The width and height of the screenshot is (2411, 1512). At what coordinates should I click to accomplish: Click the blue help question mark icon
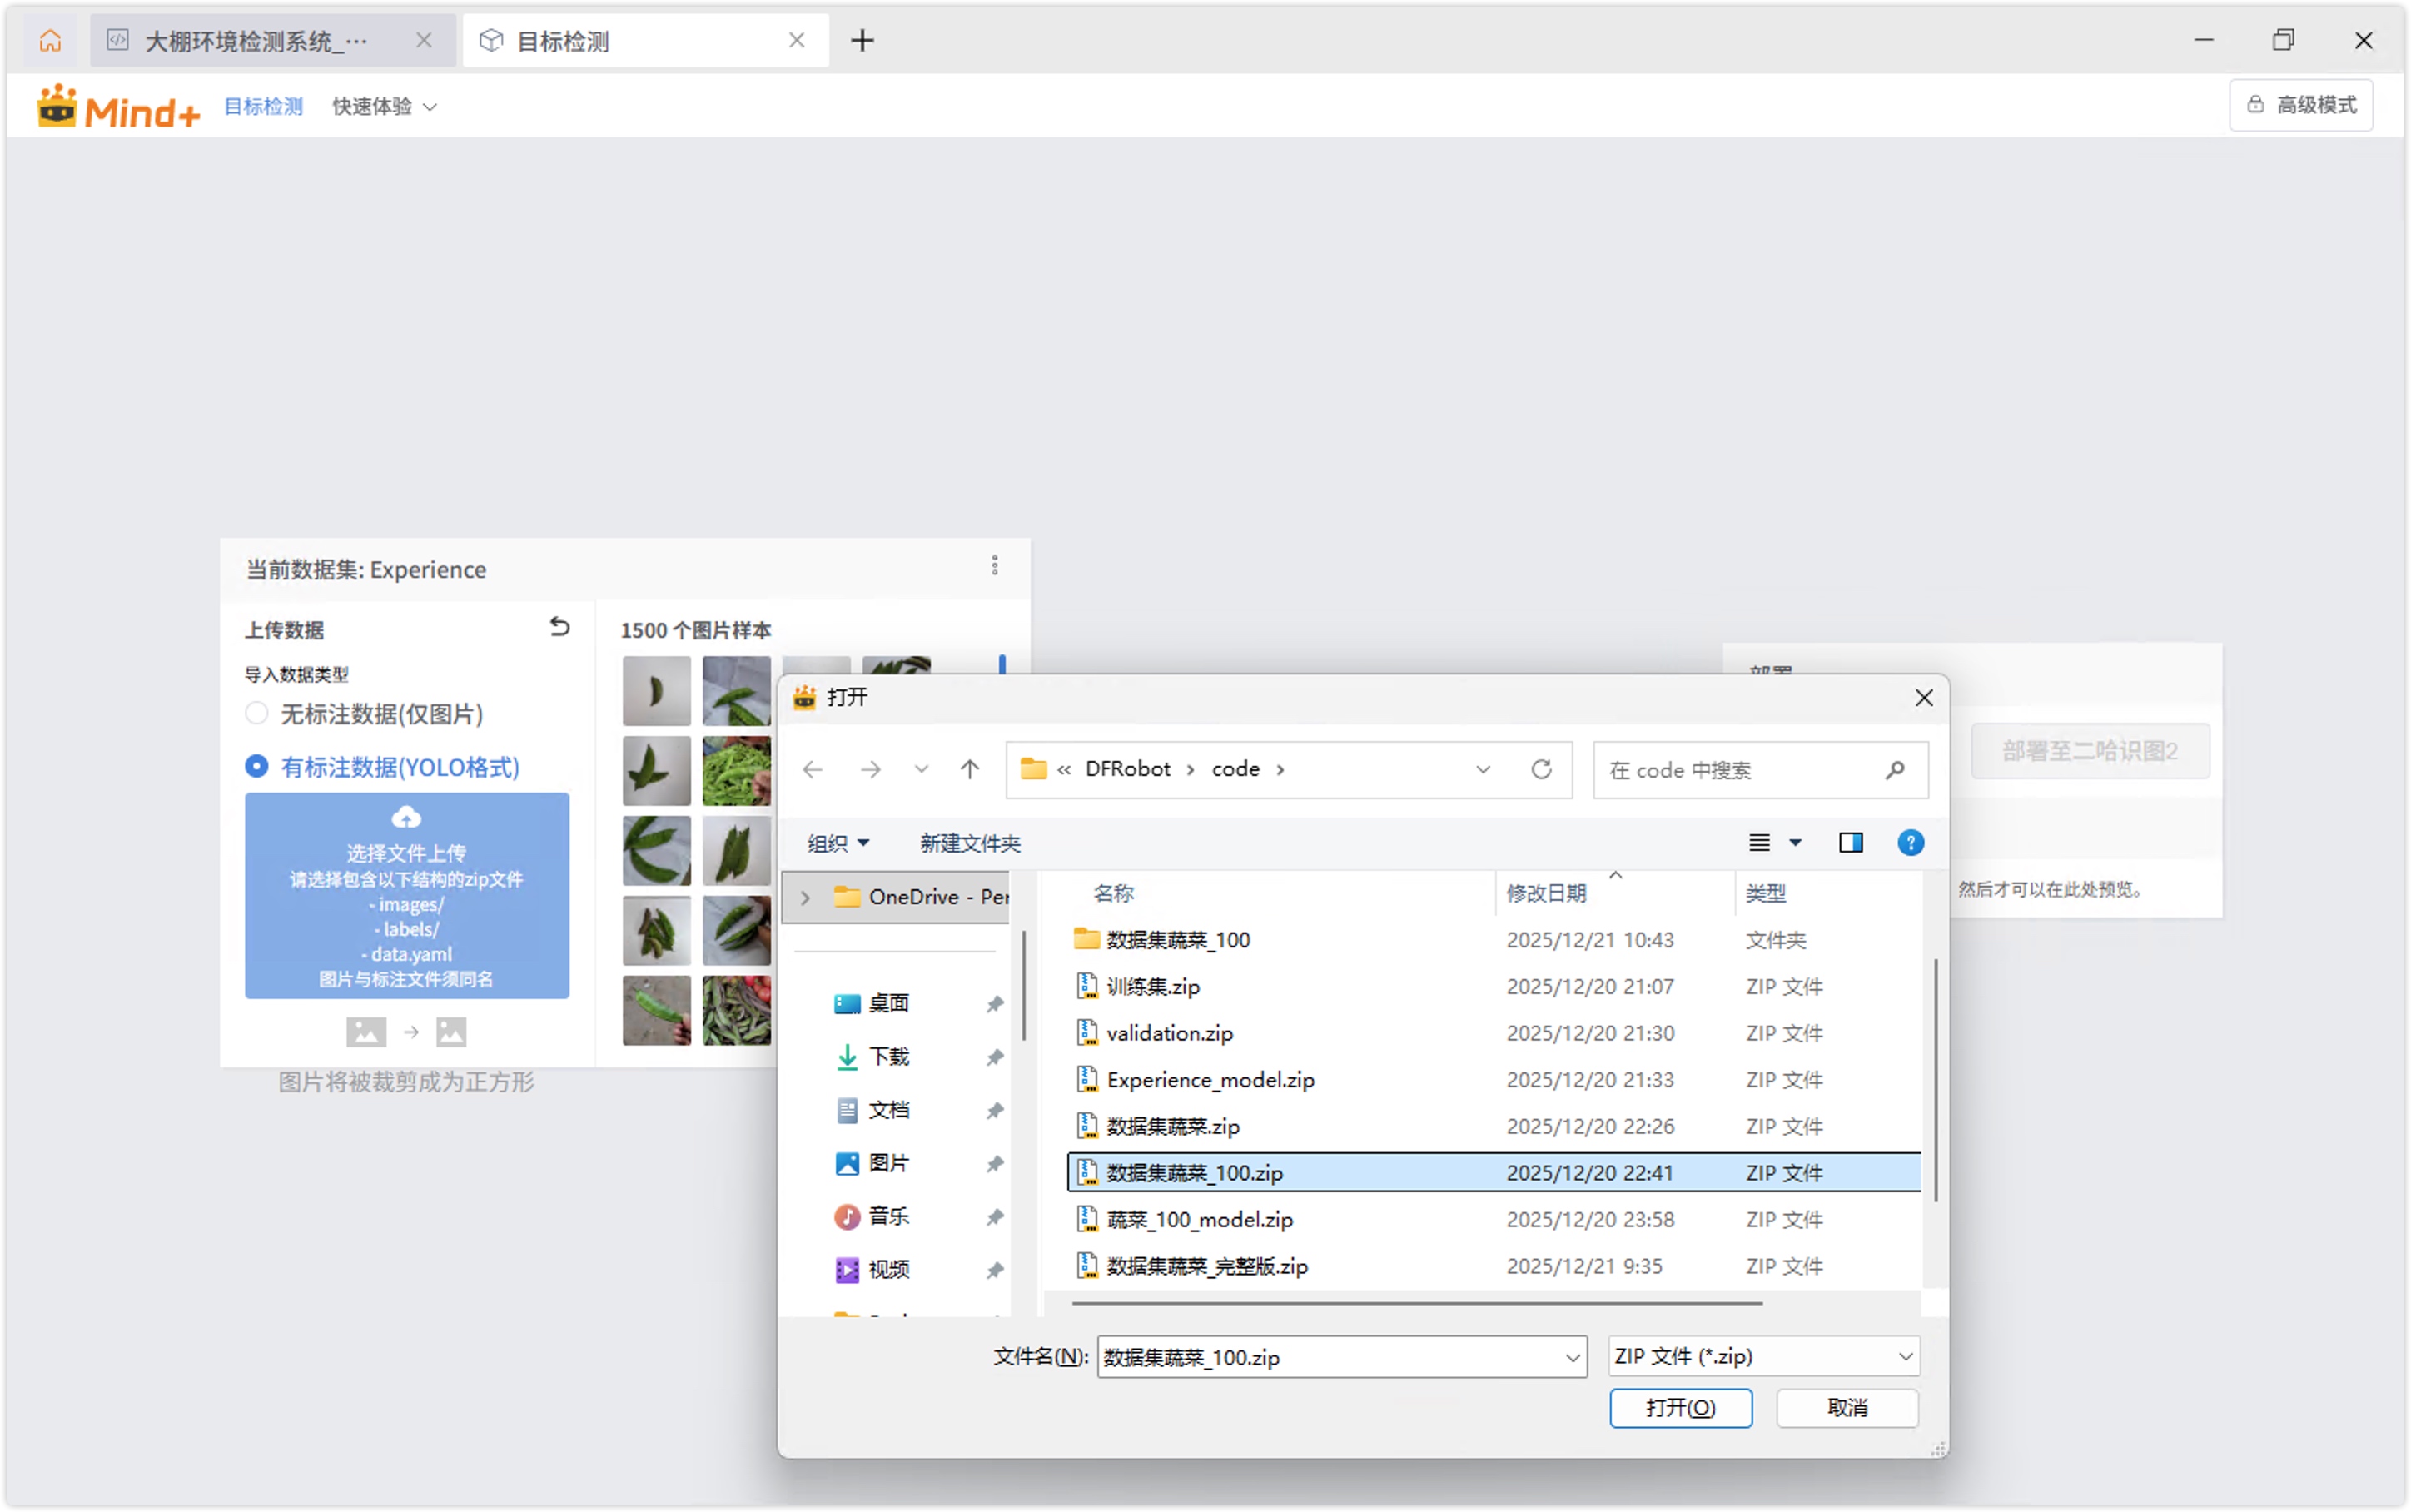(1910, 843)
